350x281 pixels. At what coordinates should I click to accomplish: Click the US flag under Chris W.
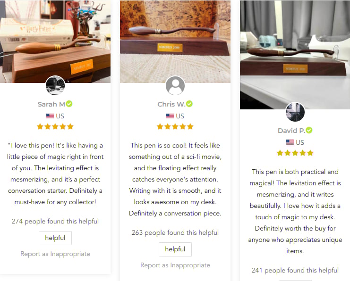coord(170,116)
